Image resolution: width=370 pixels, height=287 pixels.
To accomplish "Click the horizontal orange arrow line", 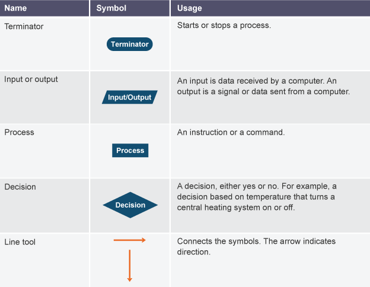I will pos(129,240).
